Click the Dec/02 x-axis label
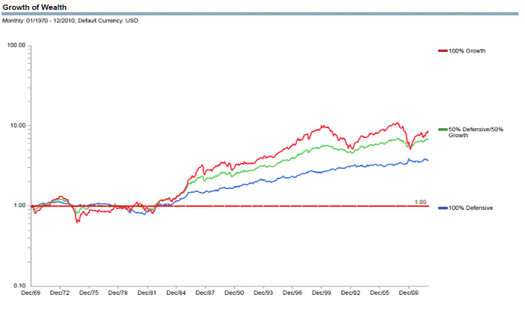Viewport: 525px width, 315px height. tap(350, 293)
